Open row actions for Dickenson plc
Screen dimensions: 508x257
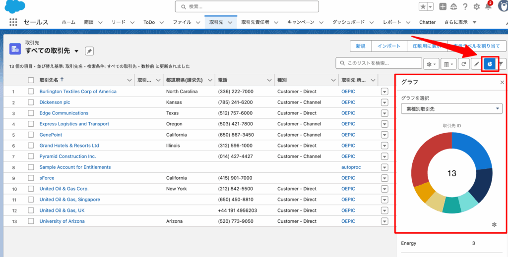coord(384,103)
